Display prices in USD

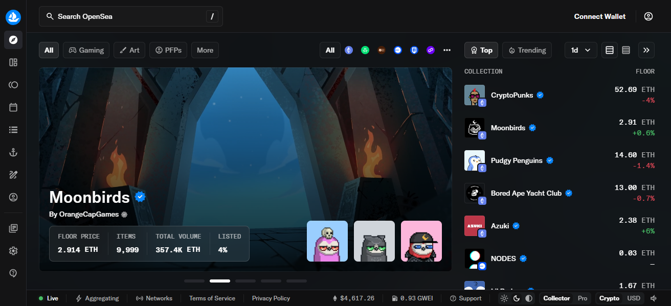[x=634, y=298]
